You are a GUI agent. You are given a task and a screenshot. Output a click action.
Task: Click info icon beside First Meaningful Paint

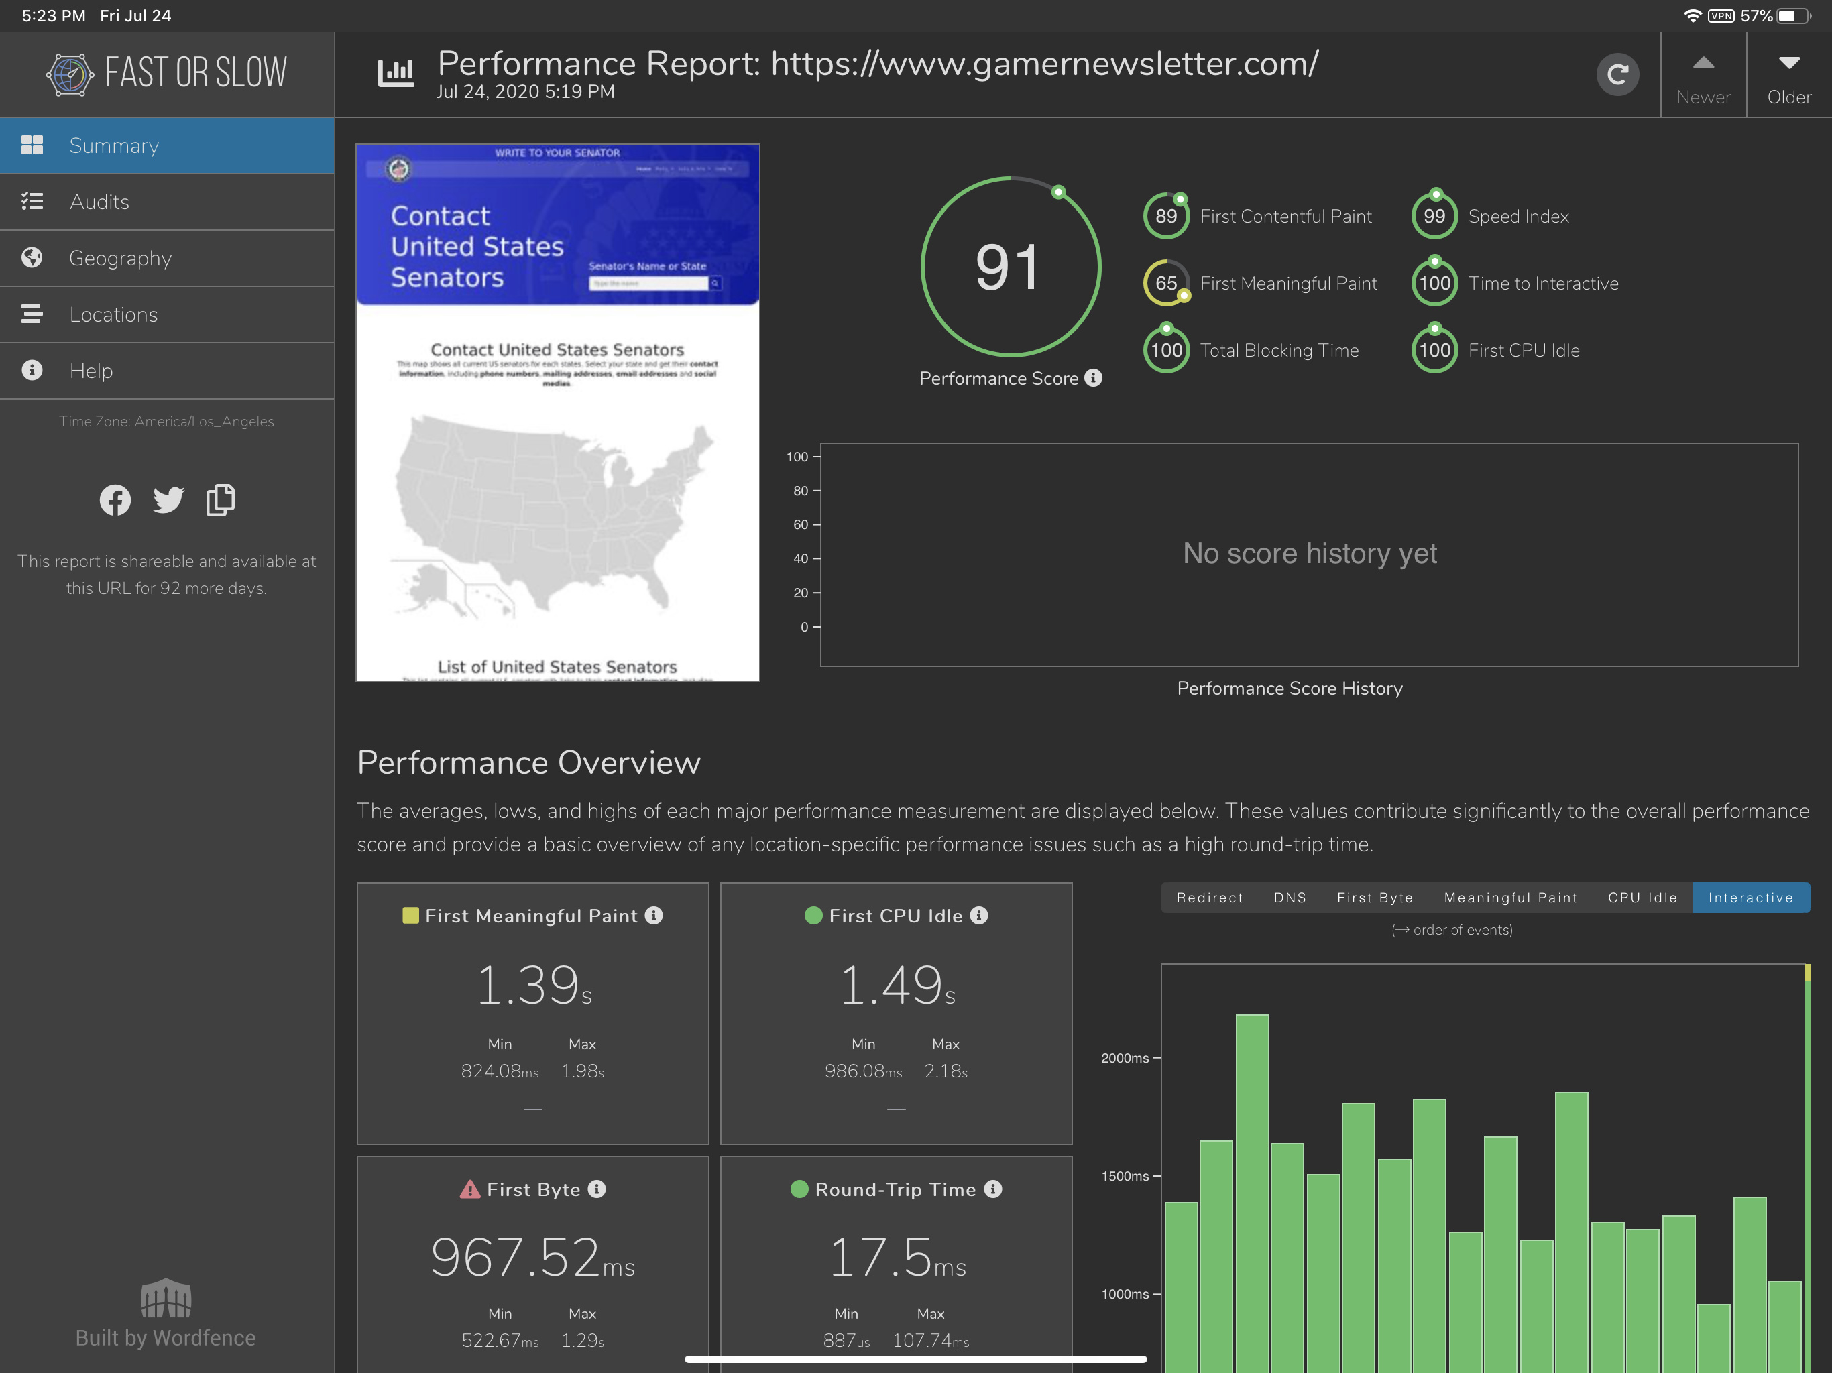pos(653,915)
